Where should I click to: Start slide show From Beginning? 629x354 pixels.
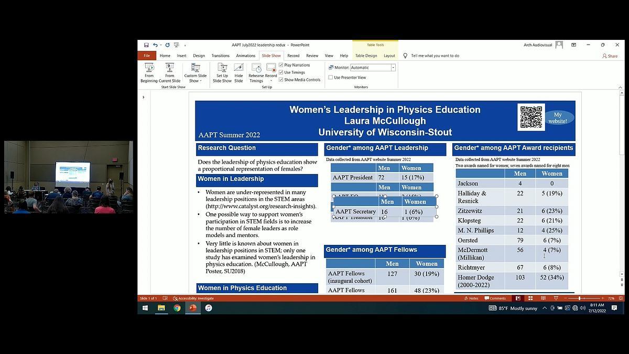(x=149, y=73)
